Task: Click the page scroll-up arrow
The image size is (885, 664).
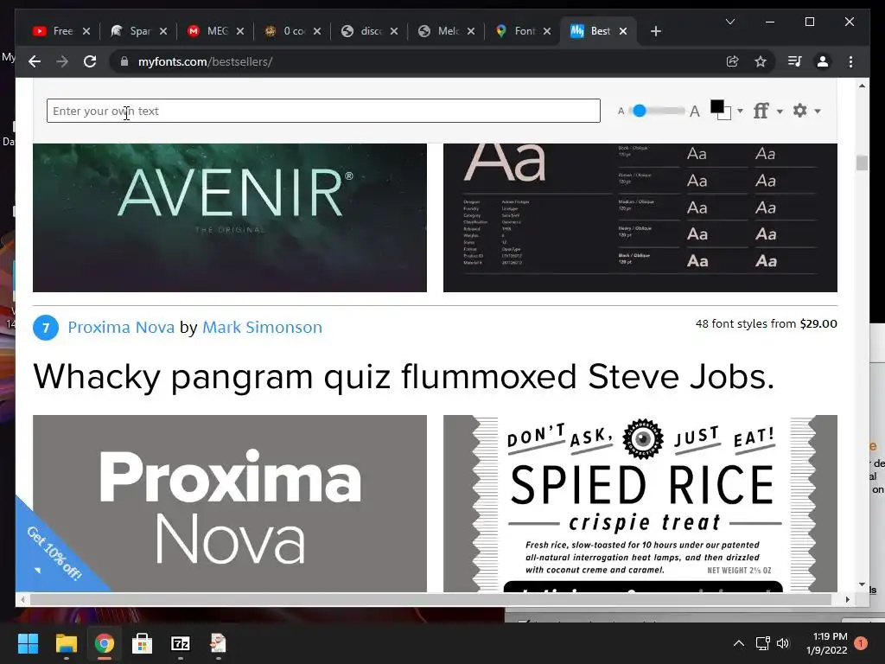Action: (x=862, y=86)
